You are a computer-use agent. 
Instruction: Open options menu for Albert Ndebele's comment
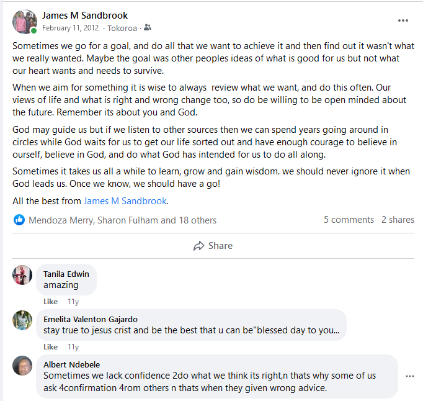409,376
